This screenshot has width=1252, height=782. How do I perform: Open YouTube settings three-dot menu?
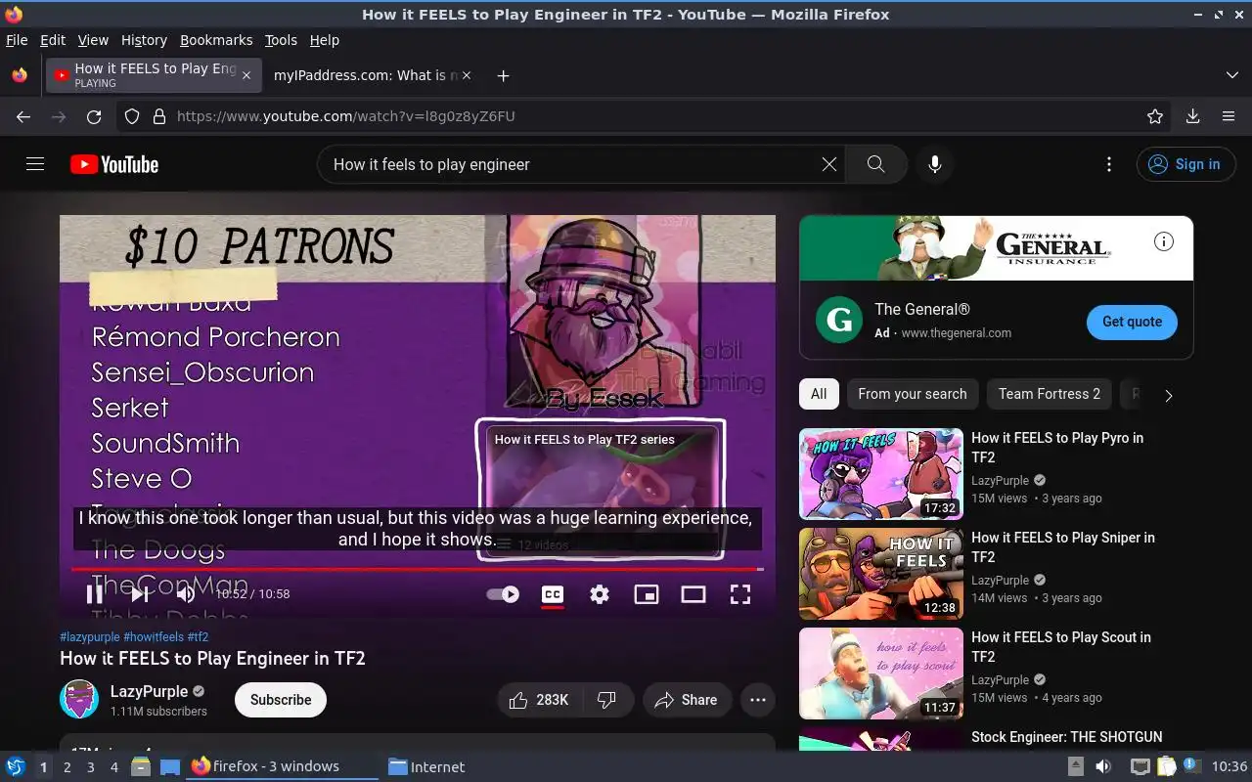[1109, 164]
